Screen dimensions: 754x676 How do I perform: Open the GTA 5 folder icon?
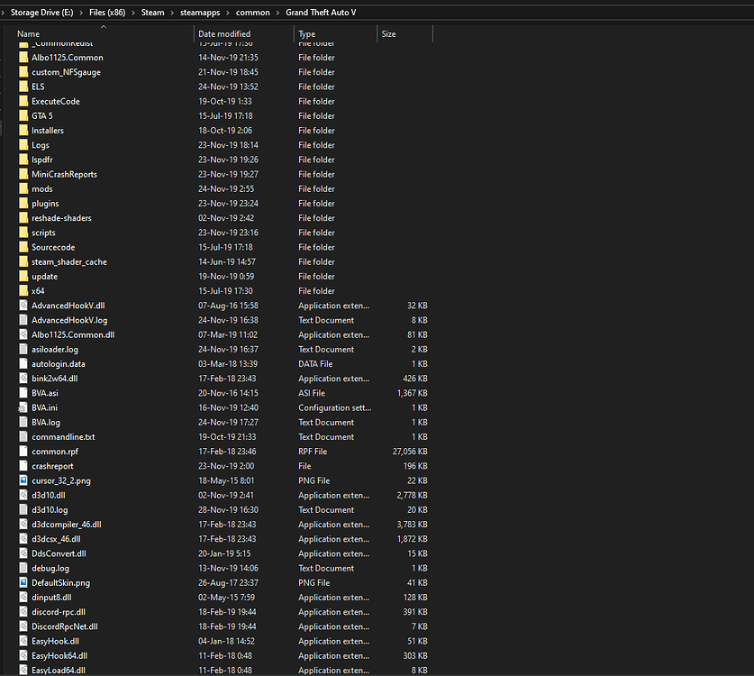23,115
